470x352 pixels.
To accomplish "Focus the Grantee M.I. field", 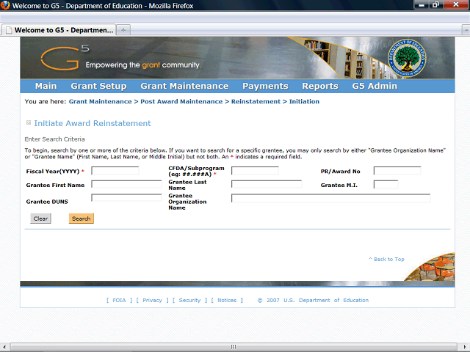I will pyautogui.click(x=386, y=184).
